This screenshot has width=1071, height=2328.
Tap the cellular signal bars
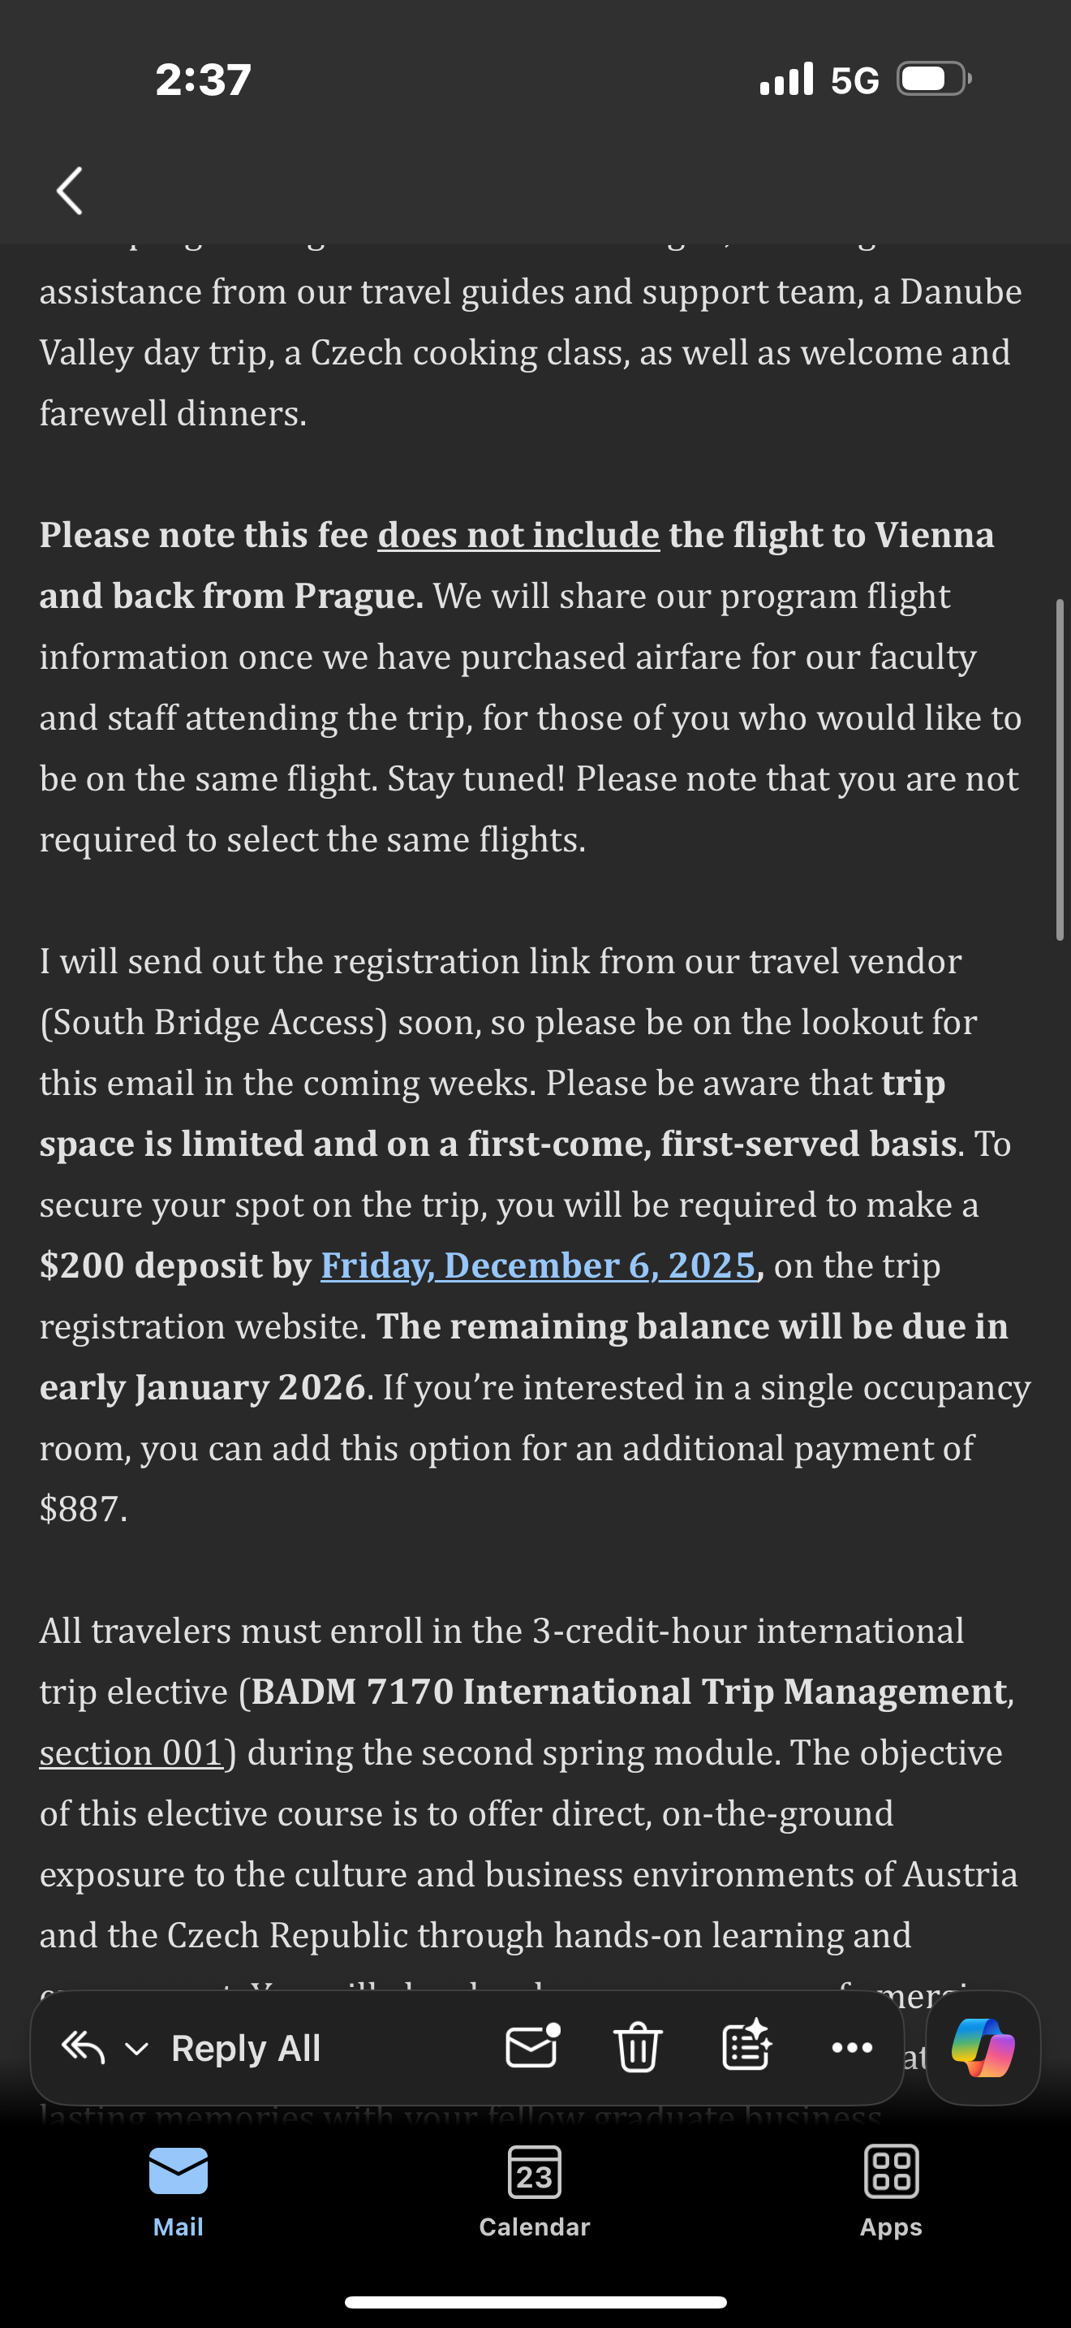[x=786, y=80]
